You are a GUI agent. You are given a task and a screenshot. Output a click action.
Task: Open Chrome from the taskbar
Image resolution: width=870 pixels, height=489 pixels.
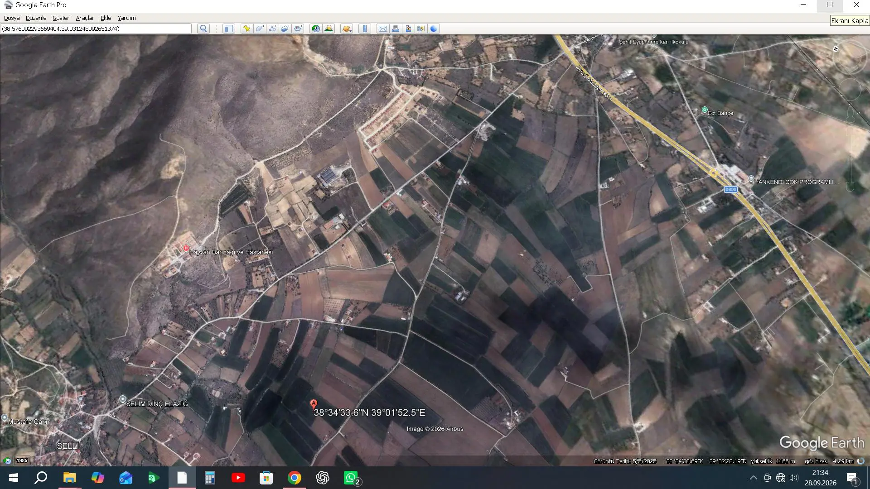click(x=295, y=478)
